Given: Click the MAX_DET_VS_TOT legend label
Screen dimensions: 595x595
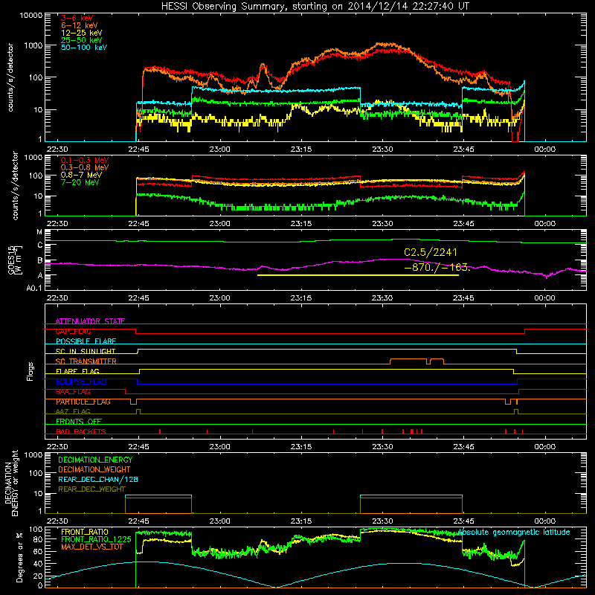Looking at the screenshot, I should point(91,547).
